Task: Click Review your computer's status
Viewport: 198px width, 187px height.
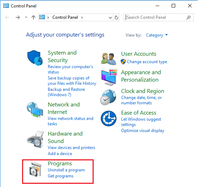Action: click(71, 69)
